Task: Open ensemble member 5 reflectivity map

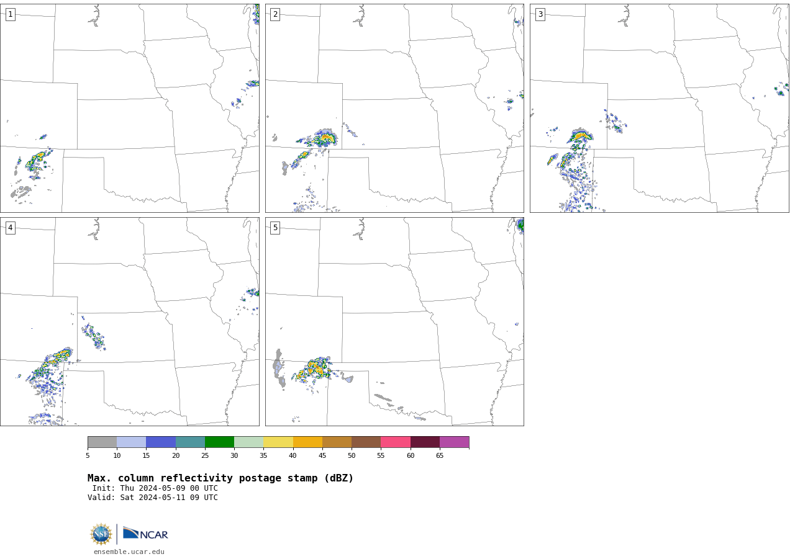Action: 394,321
